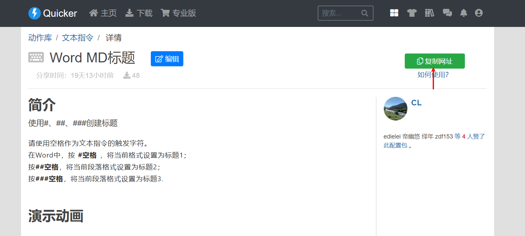
Task: Go to 文本指令 breadcrumb link
Action: point(78,38)
